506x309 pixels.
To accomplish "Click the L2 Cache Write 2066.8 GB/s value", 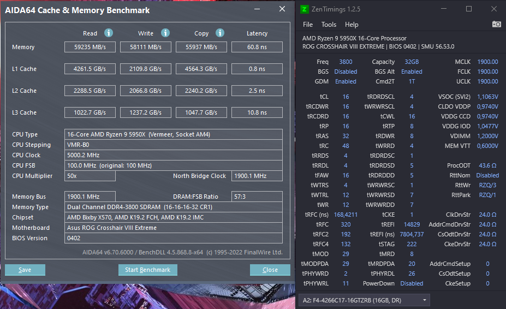I will pyautogui.click(x=146, y=91).
